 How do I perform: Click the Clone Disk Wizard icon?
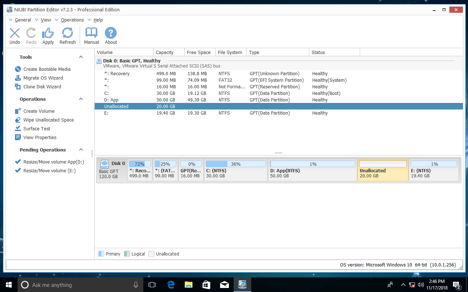(18, 87)
